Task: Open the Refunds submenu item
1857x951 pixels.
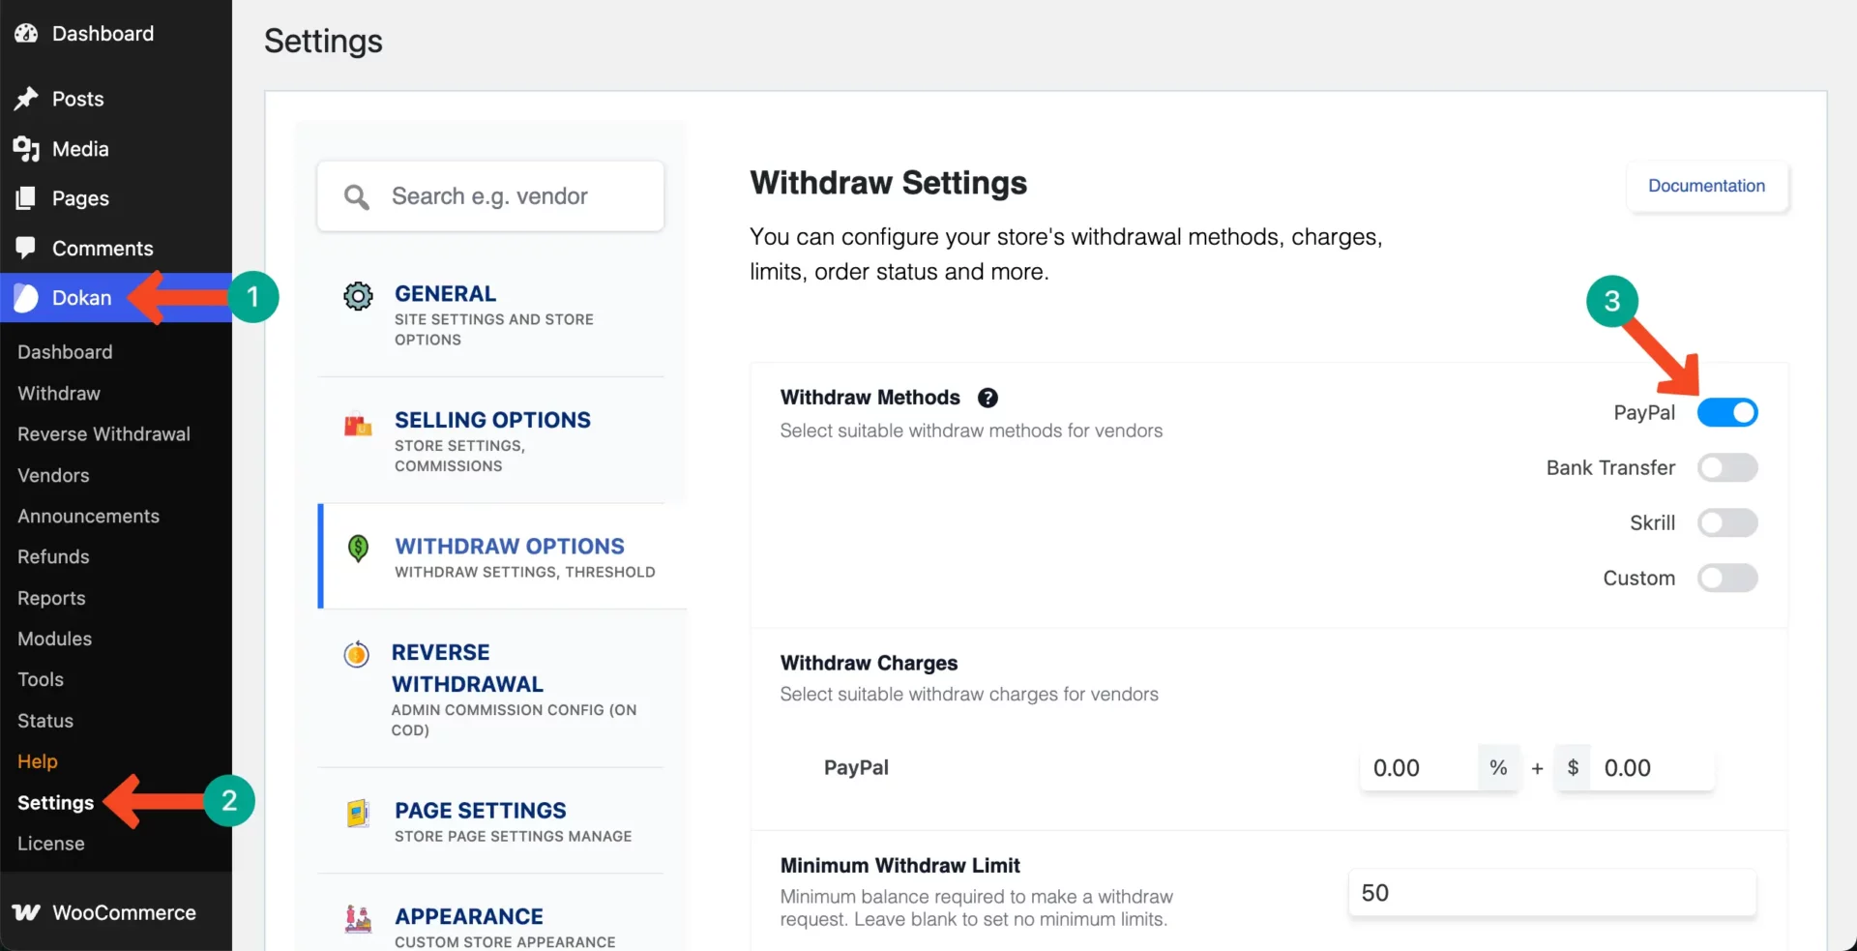Action: tap(53, 557)
